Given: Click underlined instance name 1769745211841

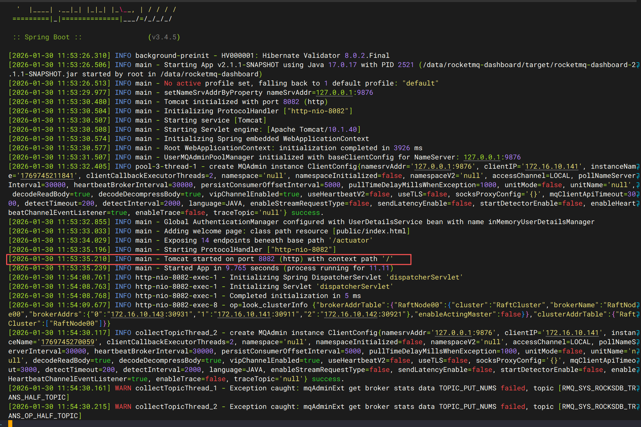Looking at the screenshot, I should click(x=47, y=176).
